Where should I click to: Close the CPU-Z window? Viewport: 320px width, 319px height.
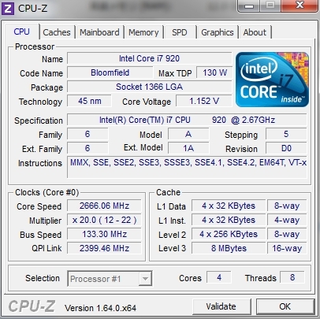tap(300, 6)
